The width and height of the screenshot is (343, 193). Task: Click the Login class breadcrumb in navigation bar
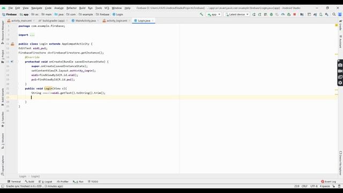coord(118,14)
